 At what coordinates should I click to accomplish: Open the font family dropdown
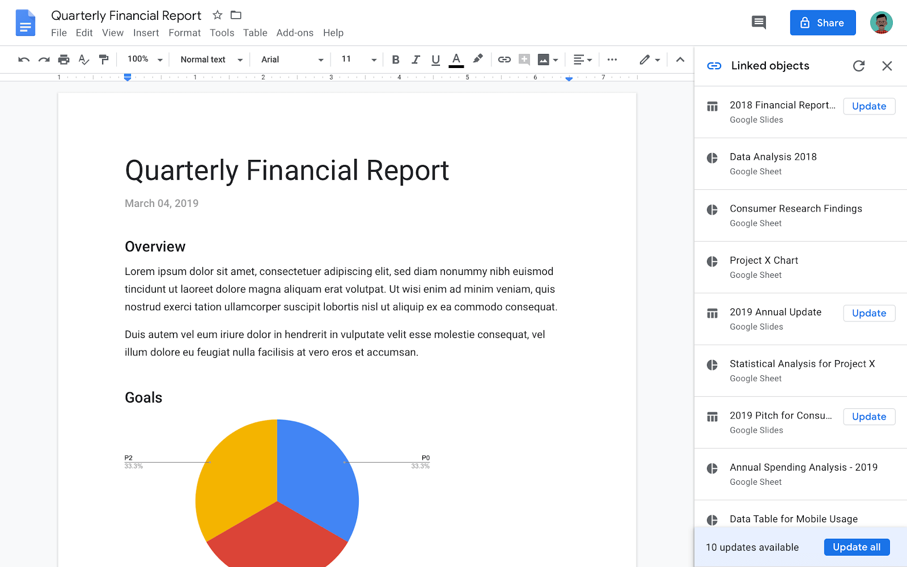click(290, 60)
